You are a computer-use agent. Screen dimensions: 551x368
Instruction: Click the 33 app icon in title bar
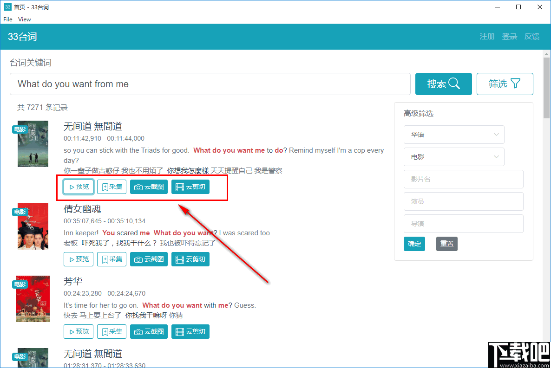[8, 7]
